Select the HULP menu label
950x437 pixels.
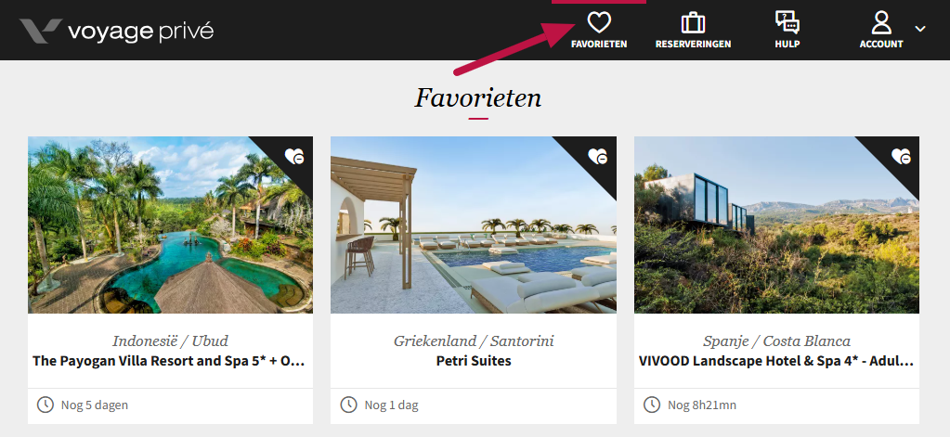787,45
